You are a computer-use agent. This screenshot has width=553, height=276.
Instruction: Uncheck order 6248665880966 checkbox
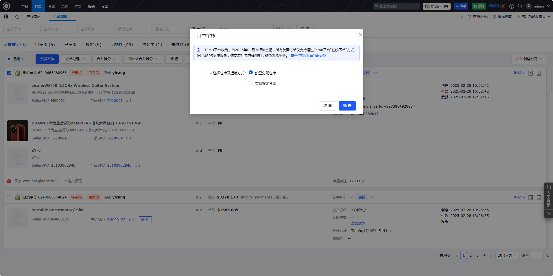point(9,73)
